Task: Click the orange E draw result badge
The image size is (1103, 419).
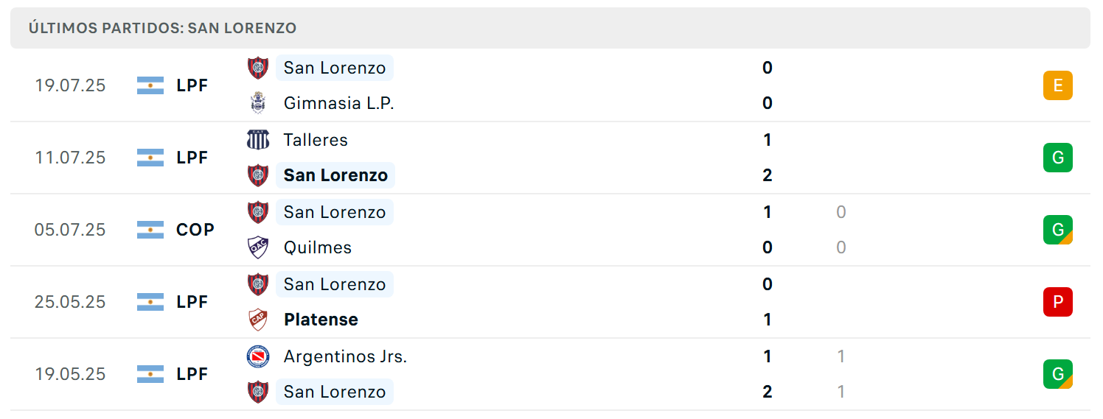Action: [1058, 85]
